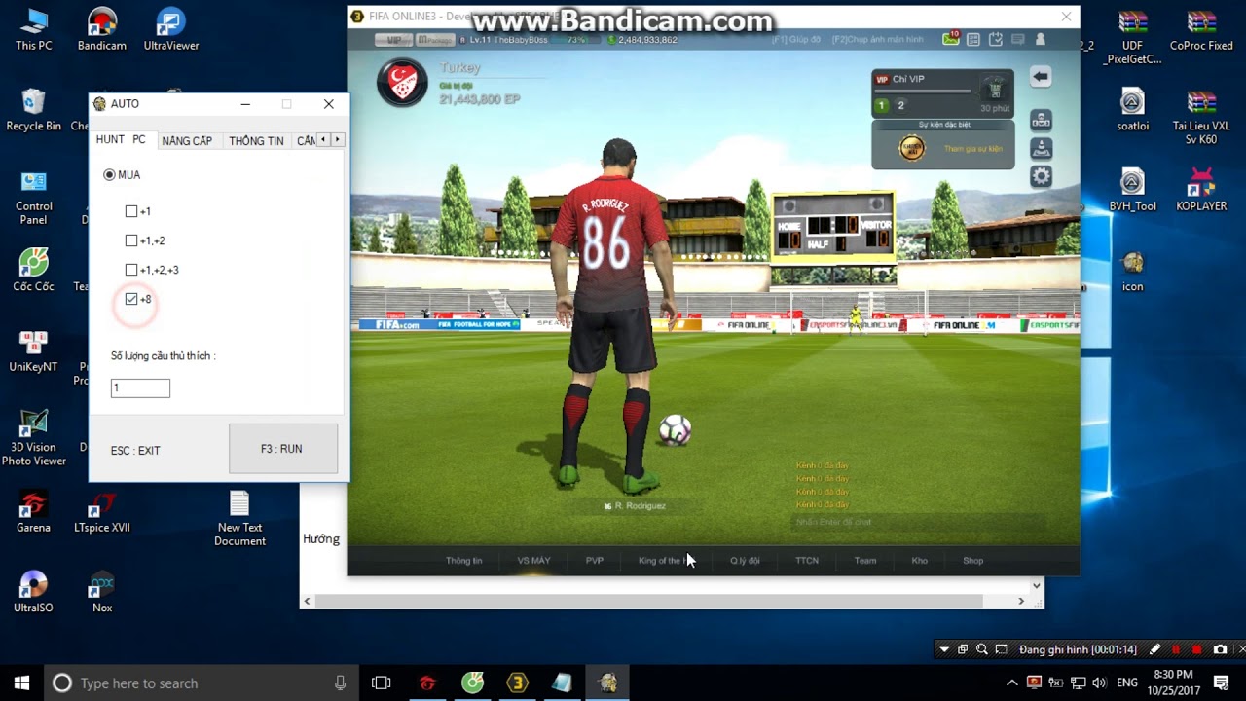Open the Team menu
The width and height of the screenshot is (1246, 701).
pos(865,561)
